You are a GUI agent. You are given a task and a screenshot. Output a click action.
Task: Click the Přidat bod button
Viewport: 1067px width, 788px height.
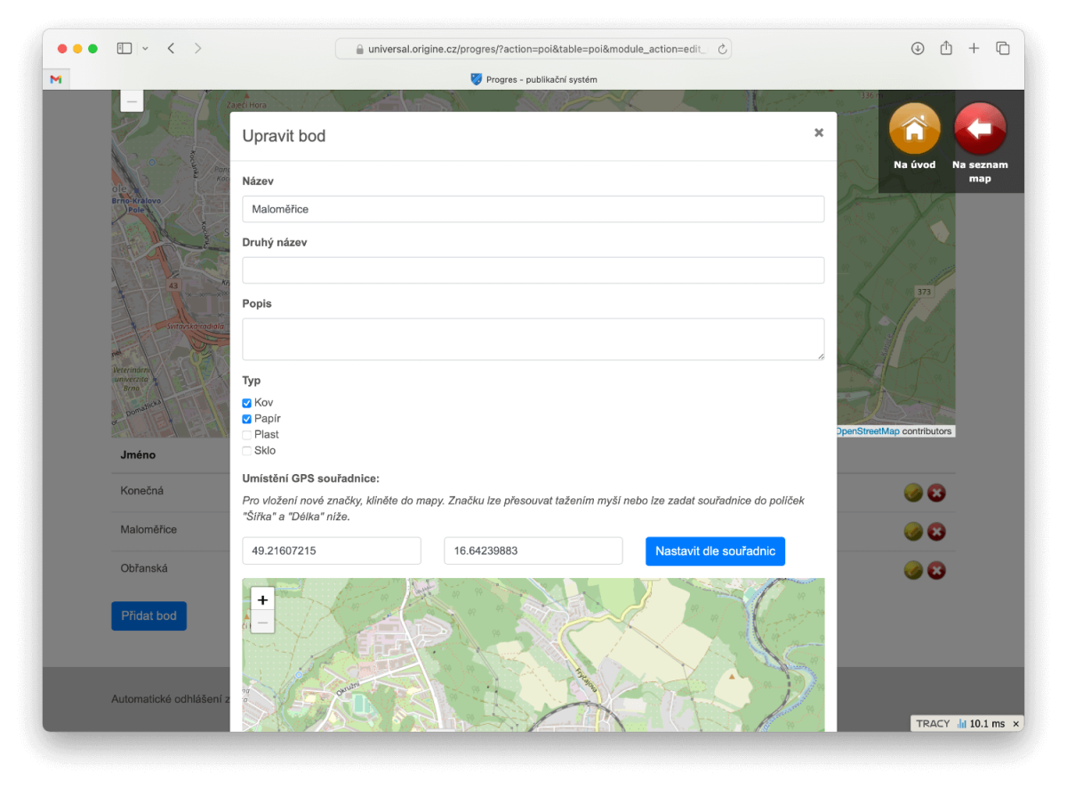click(148, 615)
